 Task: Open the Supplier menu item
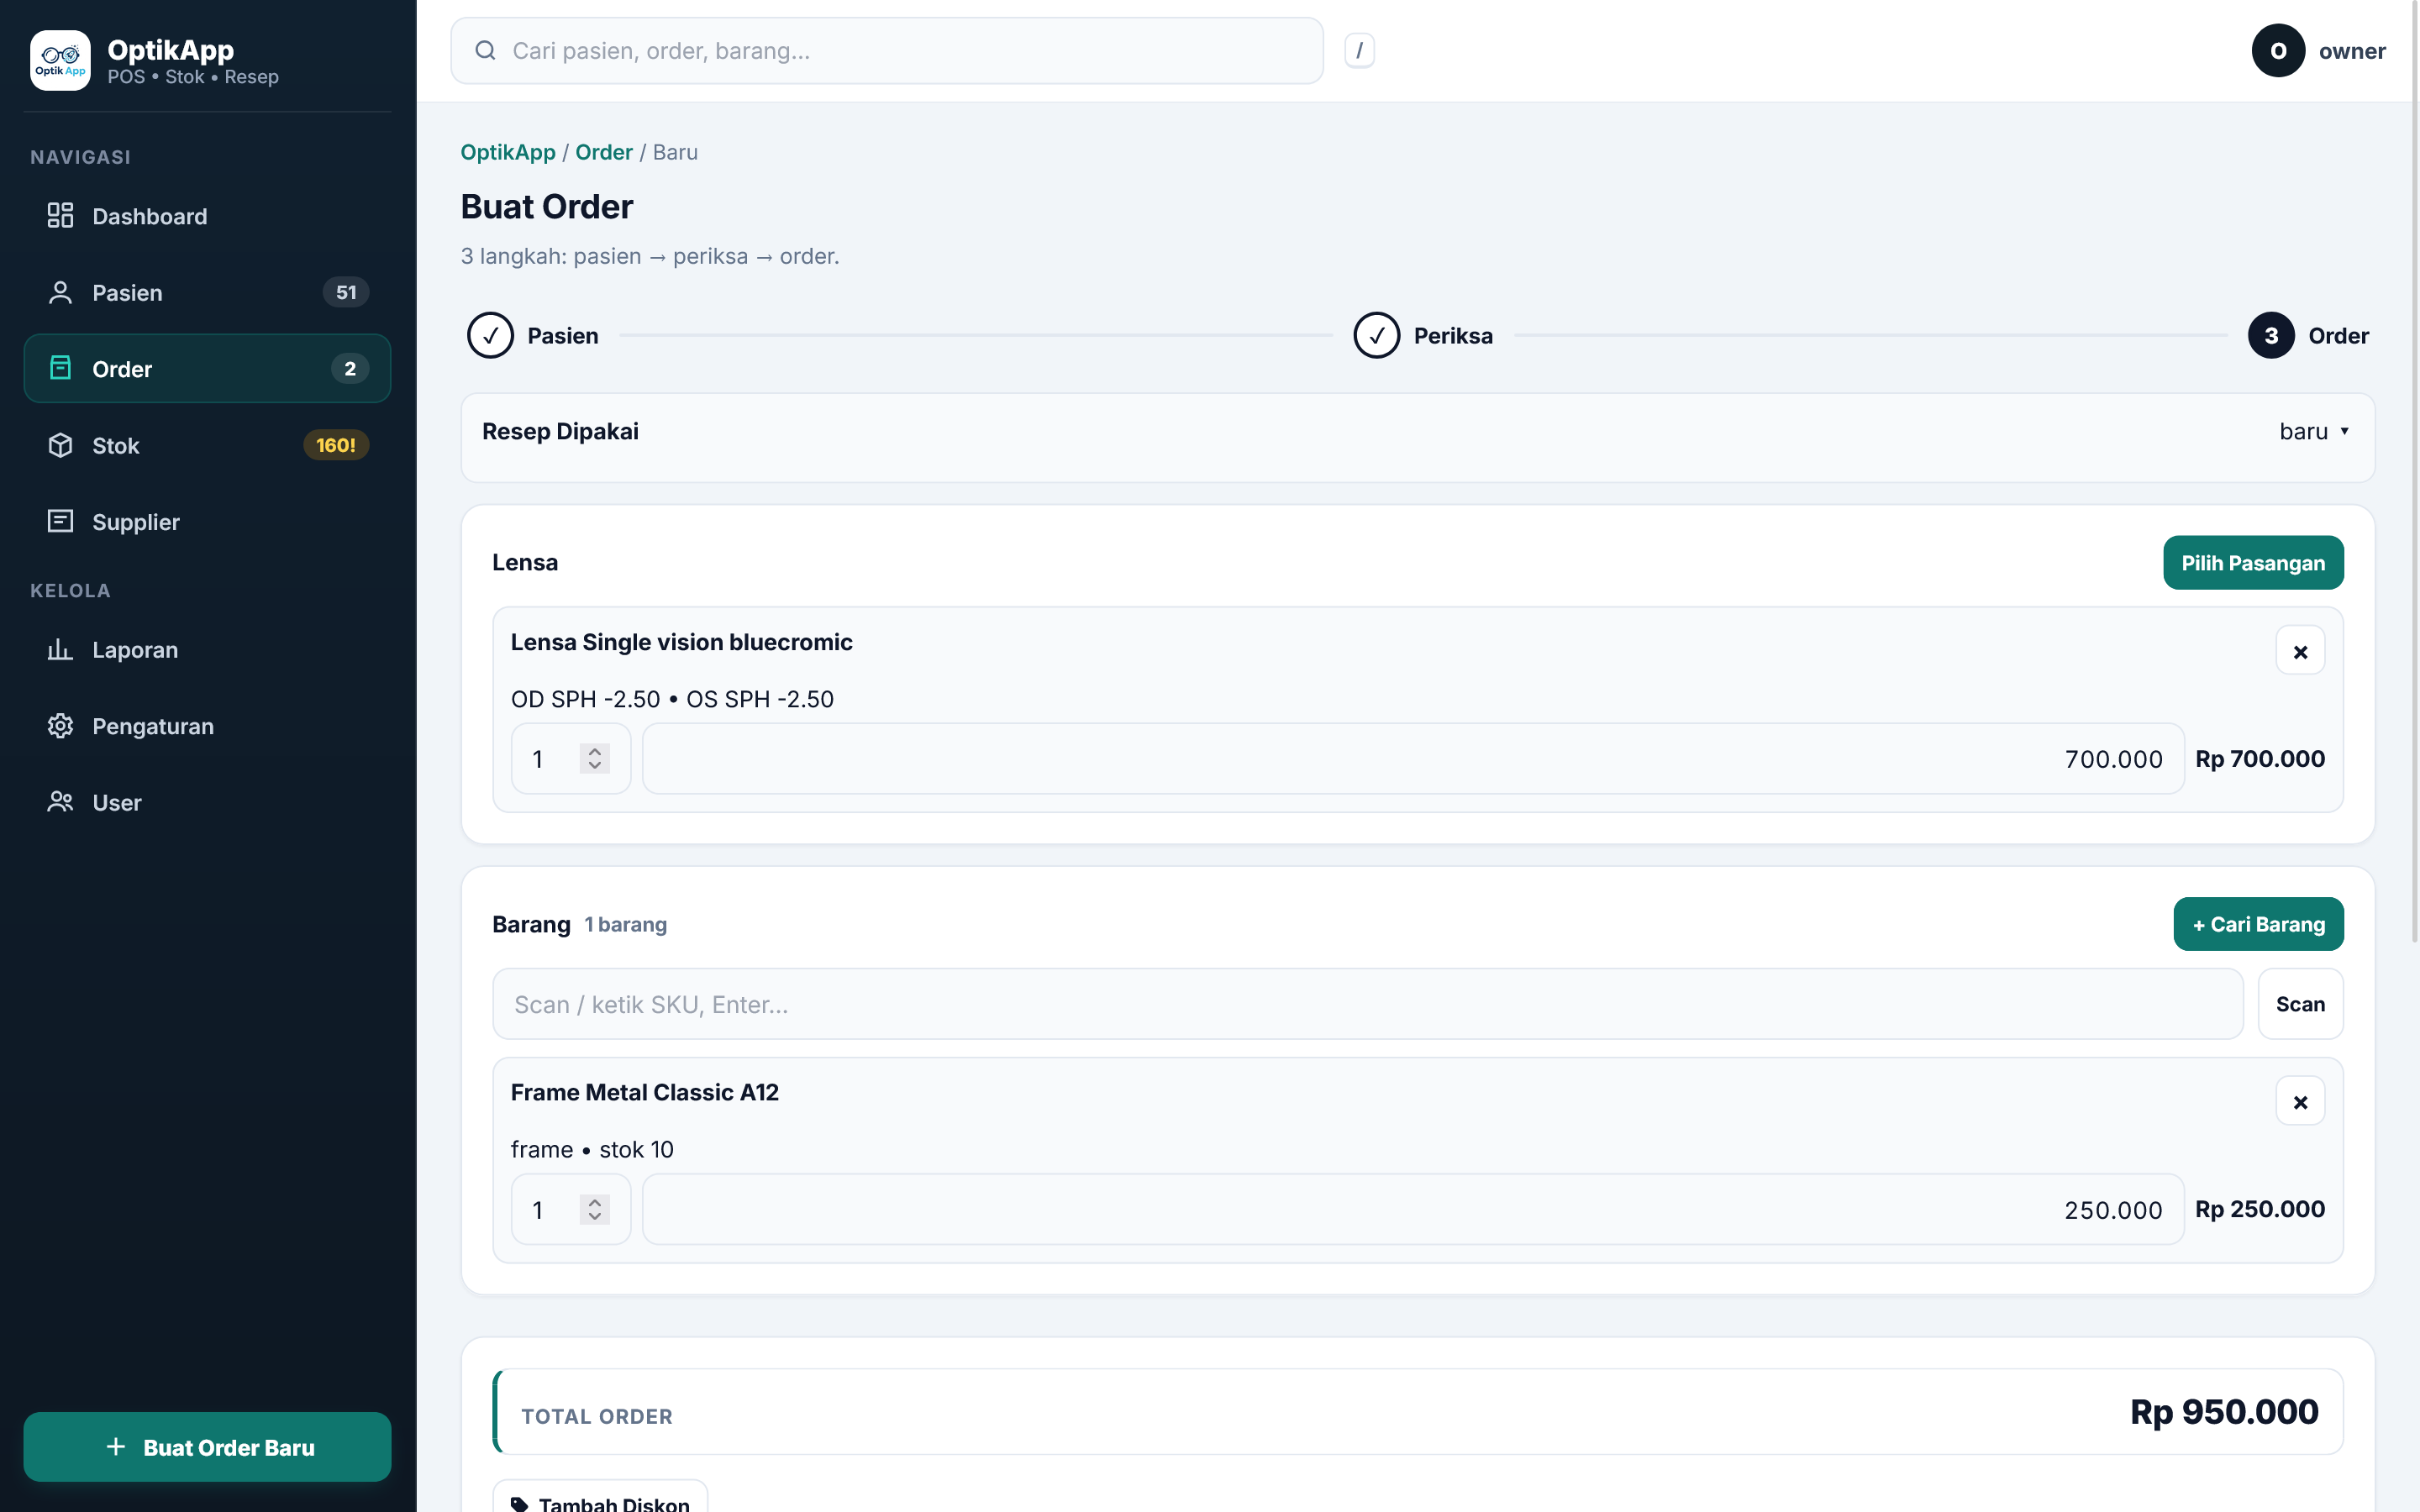pos(207,521)
